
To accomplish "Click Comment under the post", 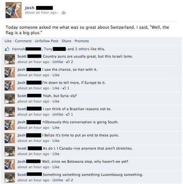I will point(23,41).
